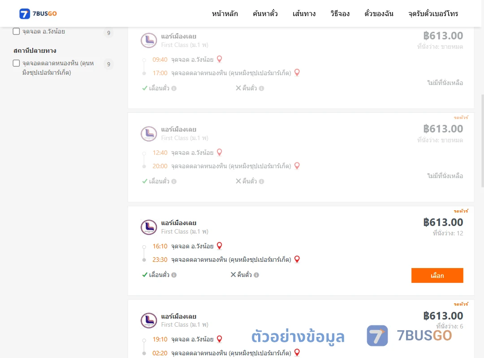Open the เส้นทาง menu item
Image resolution: width=484 pixels, height=358 pixels.
coord(304,13)
